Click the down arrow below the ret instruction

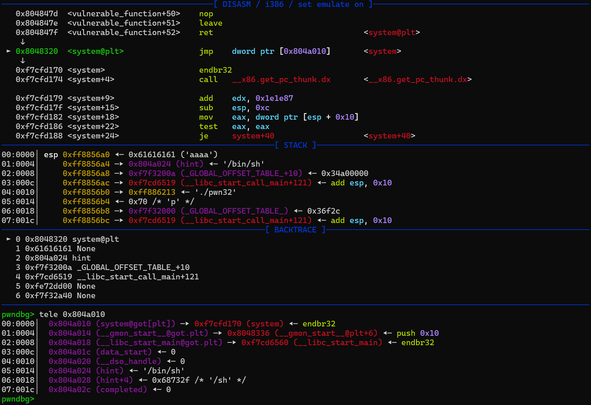23,42
